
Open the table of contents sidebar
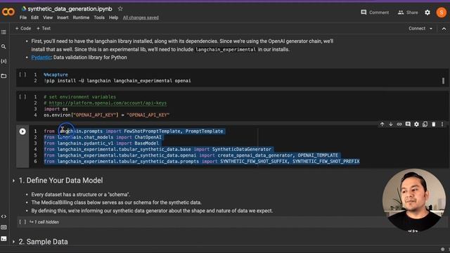point(4,32)
